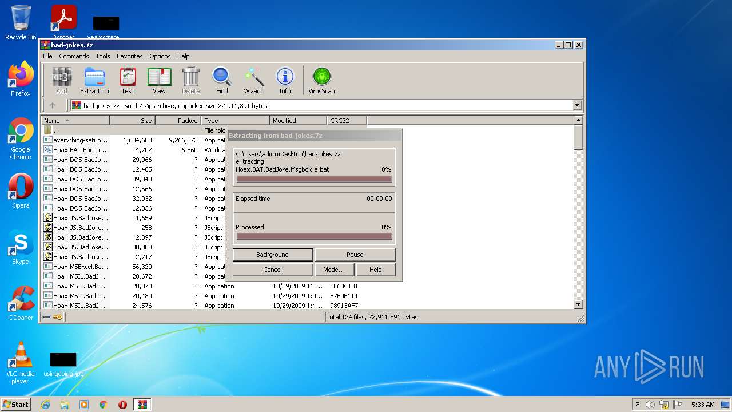The image size is (732, 412).
Task: Cancel the extraction
Action: [272, 270]
